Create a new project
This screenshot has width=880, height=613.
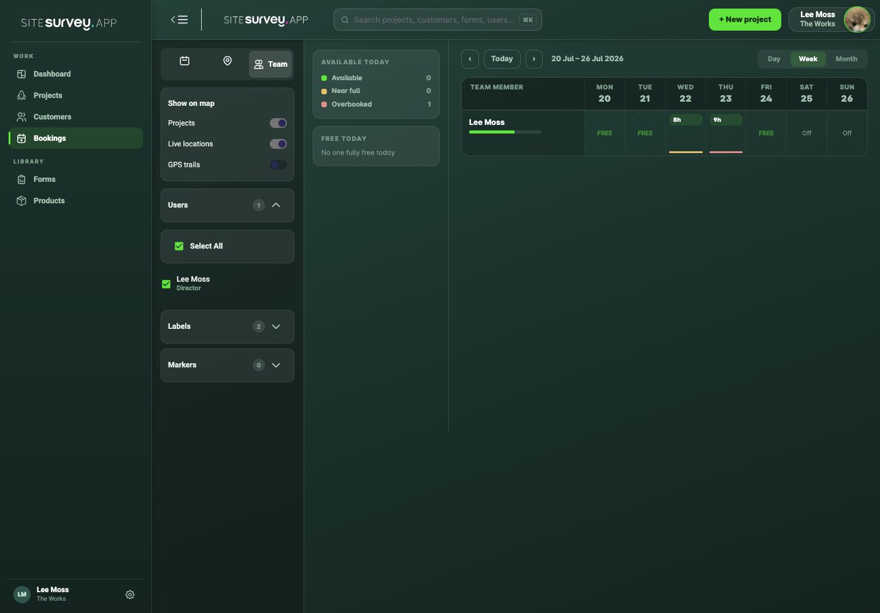pos(745,20)
